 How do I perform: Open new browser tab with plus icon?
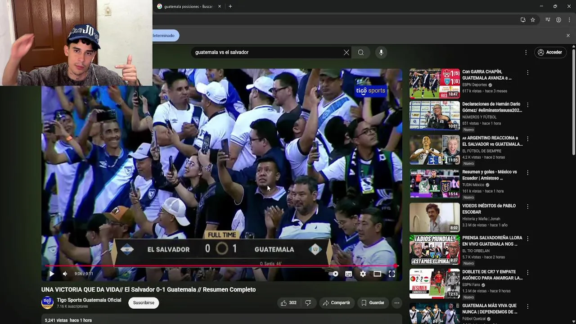pos(230,6)
